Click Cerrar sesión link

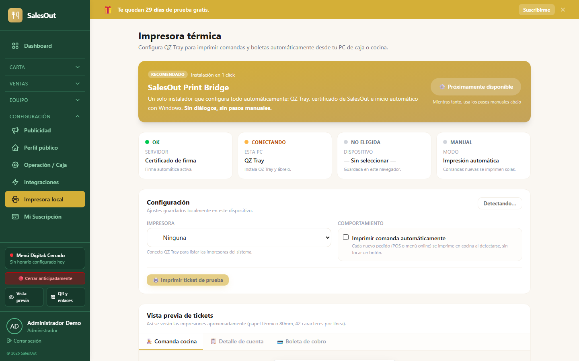pos(24,341)
